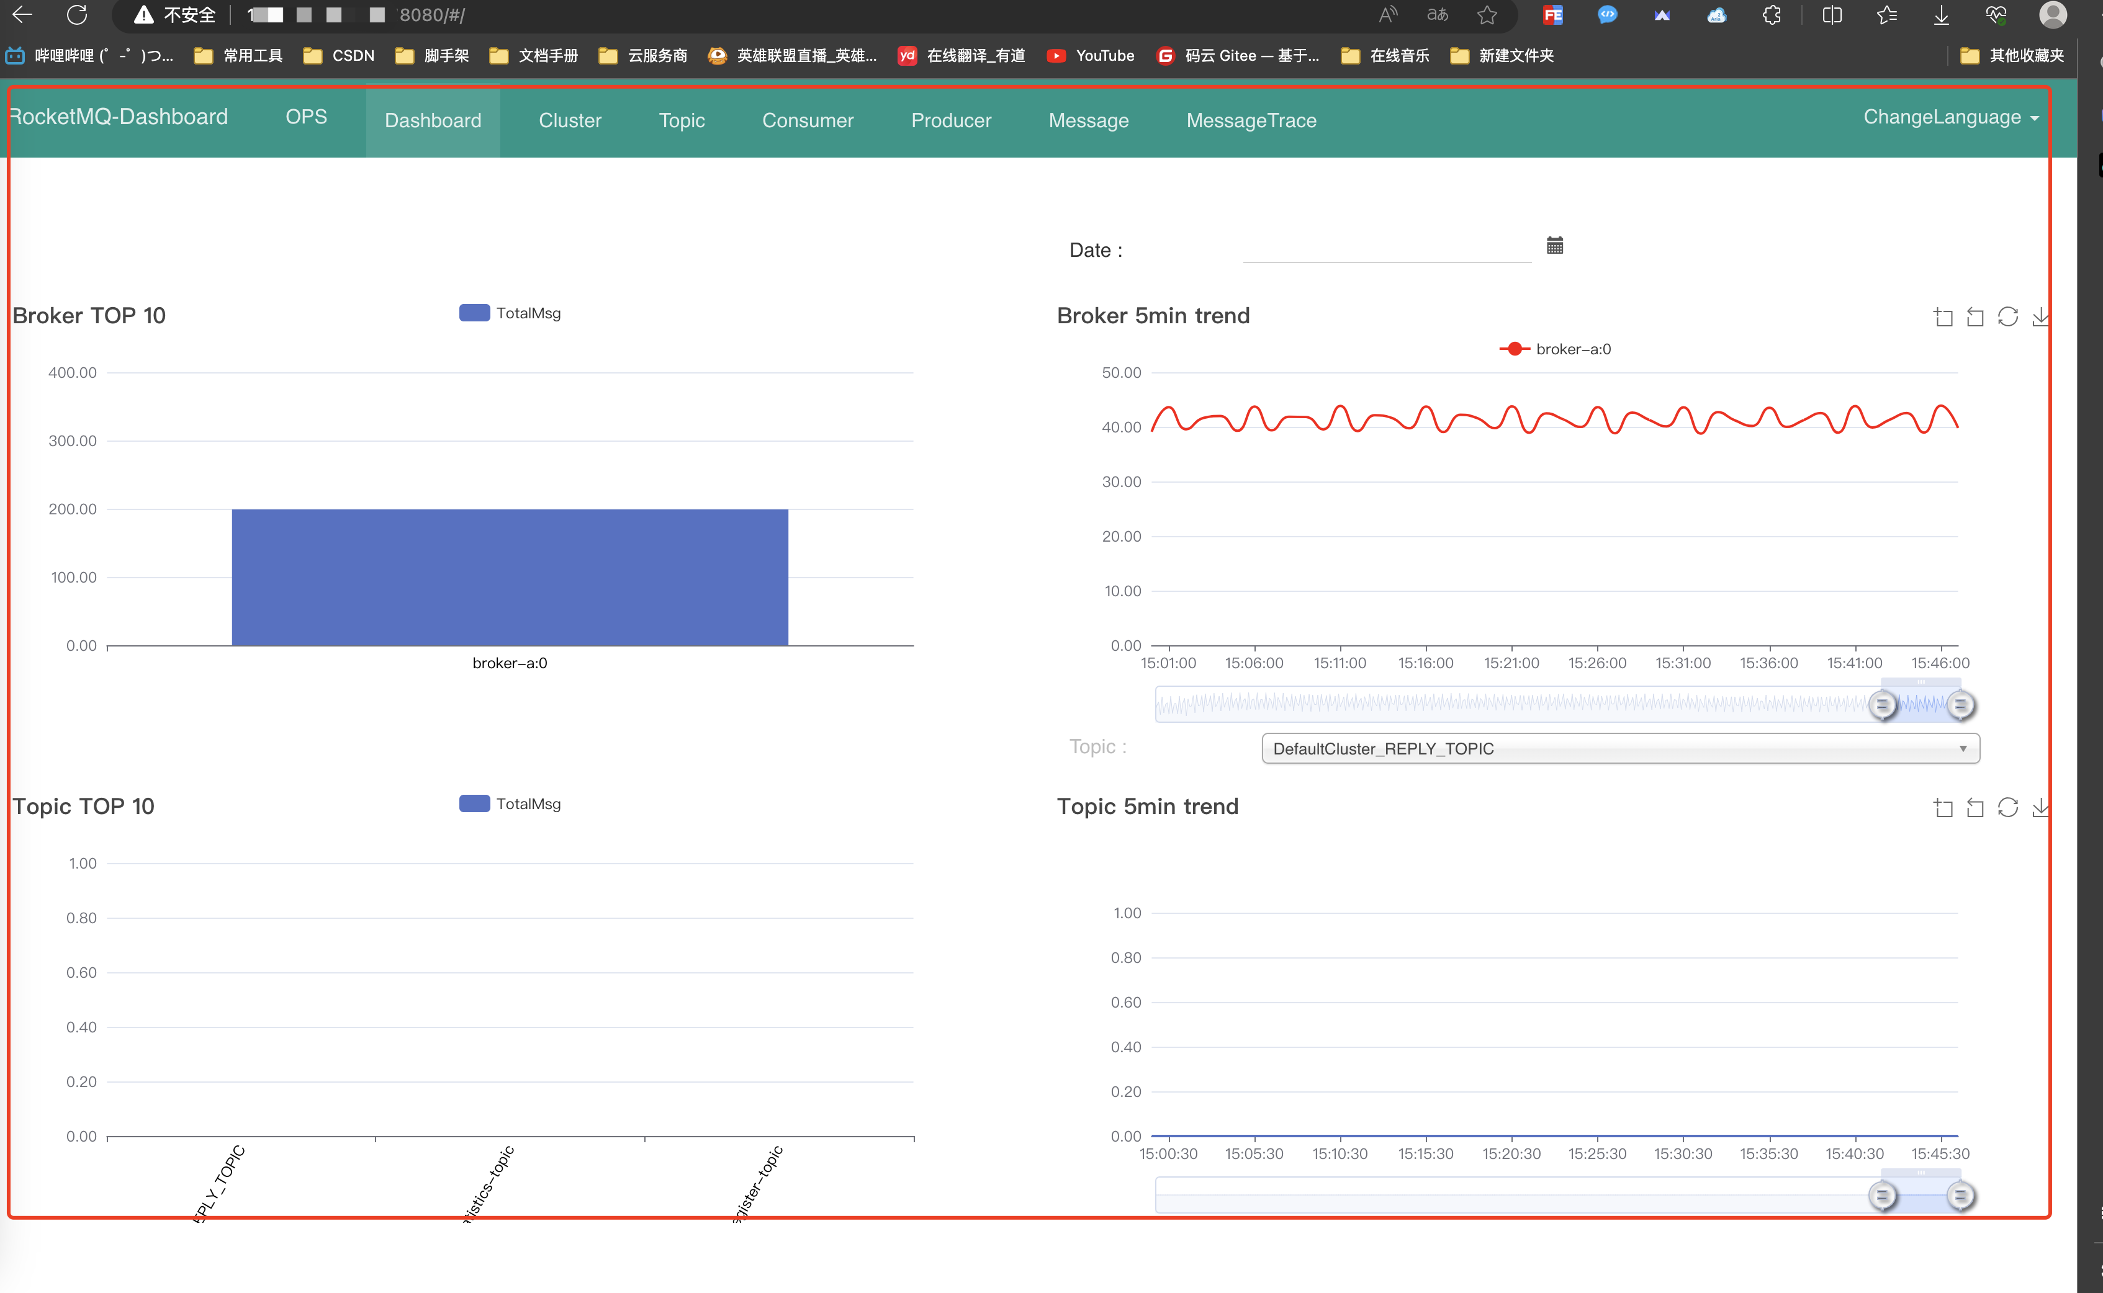Click the read aloud icon in address bar
Image resolution: width=2103 pixels, height=1293 pixels.
(x=1388, y=14)
